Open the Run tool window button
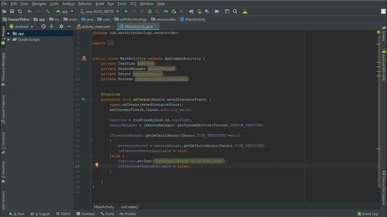The height and width of the screenshot is (217, 387). pyautogui.click(x=17, y=214)
